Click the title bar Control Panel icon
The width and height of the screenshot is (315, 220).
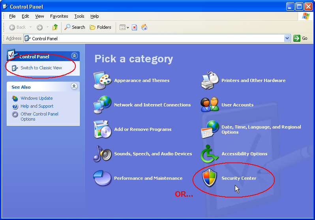[6, 7]
